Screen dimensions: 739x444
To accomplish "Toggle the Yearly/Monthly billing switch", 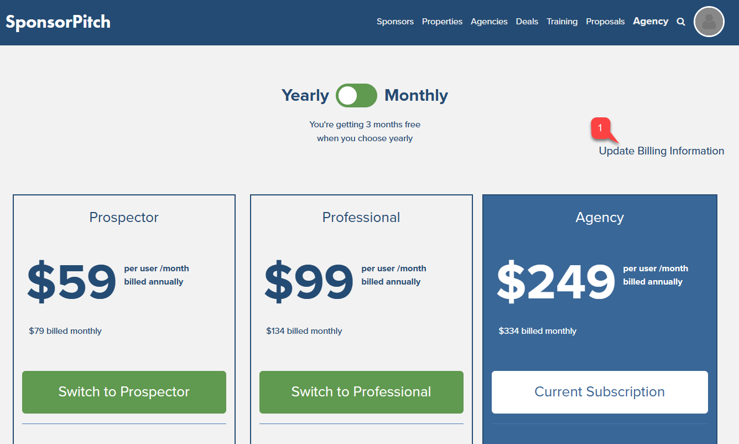I will pyautogui.click(x=356, y=95).
